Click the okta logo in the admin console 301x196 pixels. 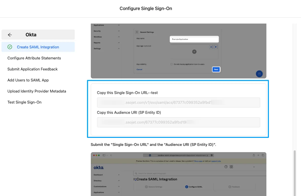pyautogui.click(x=99, y=167)
